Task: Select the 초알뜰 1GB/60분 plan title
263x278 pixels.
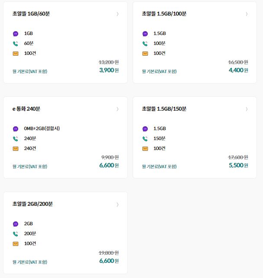Action: (x=31, y=14)
